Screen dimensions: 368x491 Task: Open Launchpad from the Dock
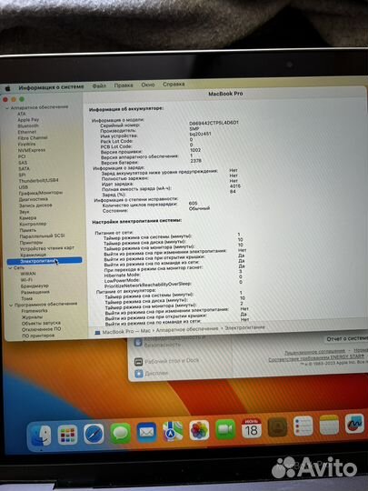[67, 435]
